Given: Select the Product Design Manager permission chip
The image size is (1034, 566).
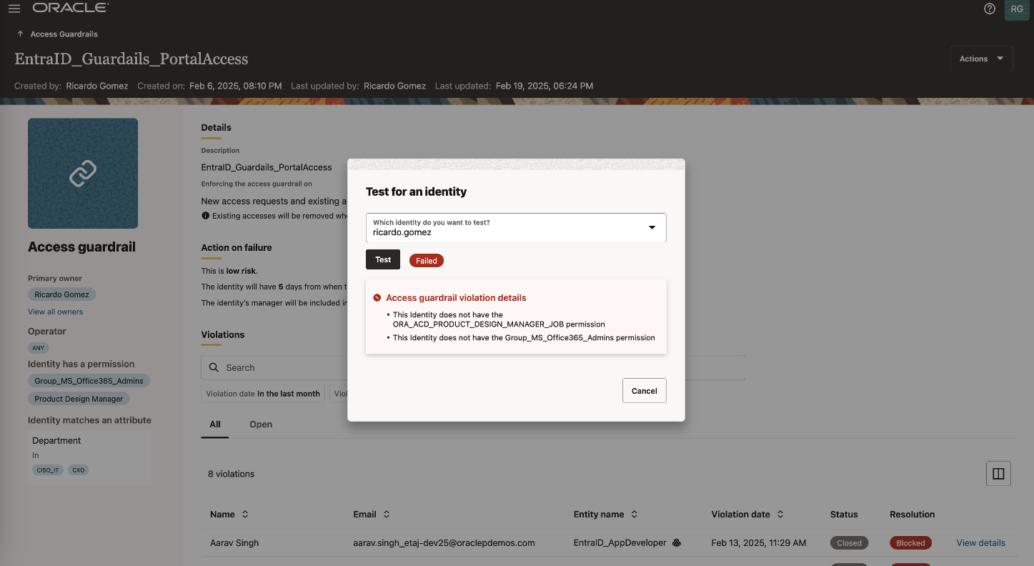Looking at the screenshot, I should tap(79, 399).
